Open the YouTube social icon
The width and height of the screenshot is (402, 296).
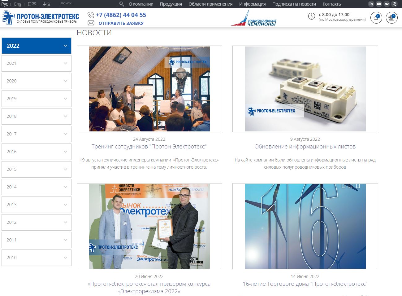coord(379,4)
